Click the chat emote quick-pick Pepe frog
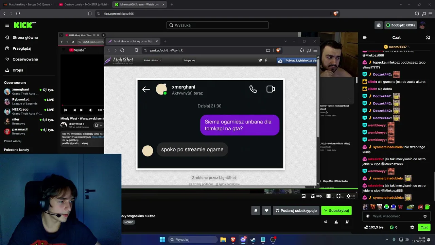The height and width of the screenshot is (245, 435). pyautogui.click(x=410, y=207)
